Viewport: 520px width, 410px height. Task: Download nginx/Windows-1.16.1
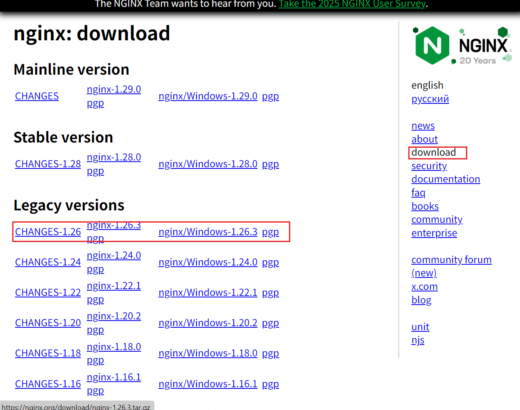coord(208,384)
